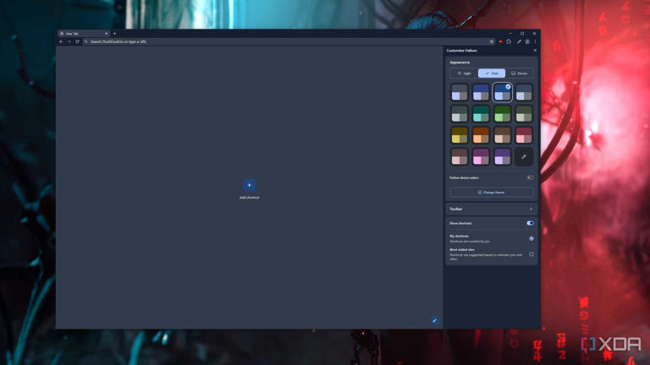Image resolution: width=650 pixels, height=365 pixels.
Task: Open the extensions puzzle icon
Action: pyautogui.click(x=510, y=41)
